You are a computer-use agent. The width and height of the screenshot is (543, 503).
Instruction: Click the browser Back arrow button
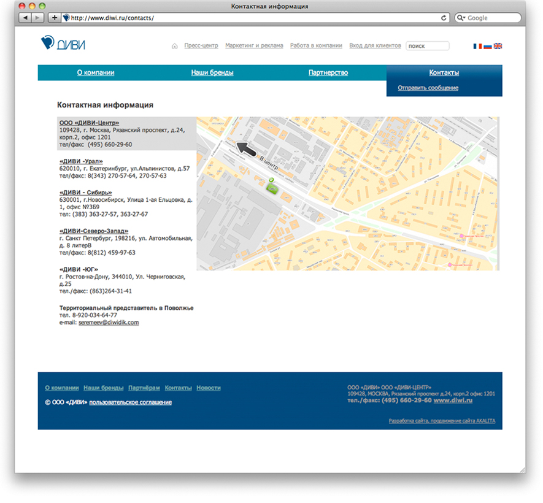[25, 17]
